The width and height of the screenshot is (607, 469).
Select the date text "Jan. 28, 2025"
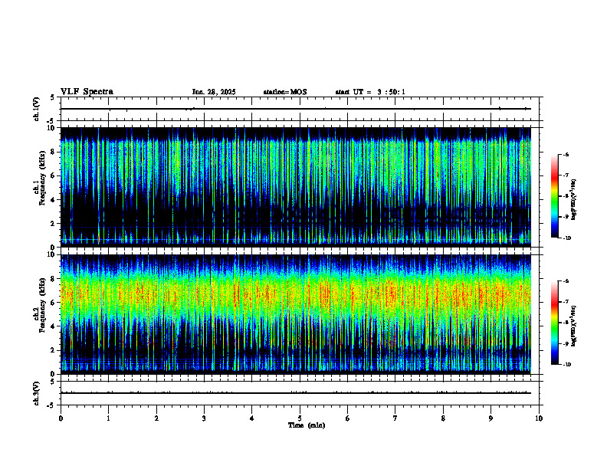click(214, 92)
